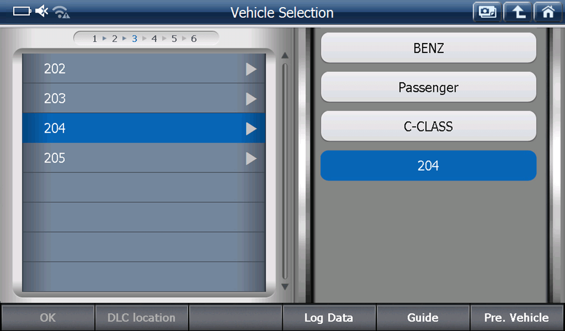Click the muted speaker icon
Image resolution: width=565 pixels, height=331 pixels.
42,11
